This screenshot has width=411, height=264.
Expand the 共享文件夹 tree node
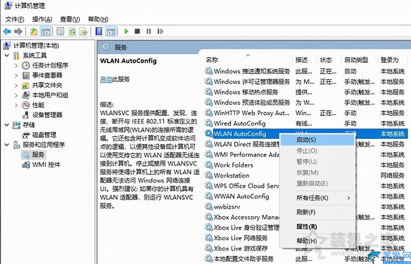point(16,86)
